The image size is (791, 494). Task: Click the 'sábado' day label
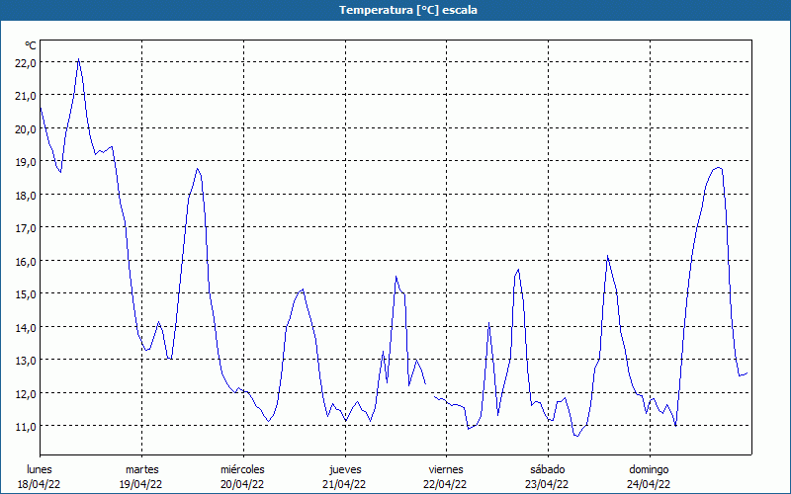[x=548, y=469]
